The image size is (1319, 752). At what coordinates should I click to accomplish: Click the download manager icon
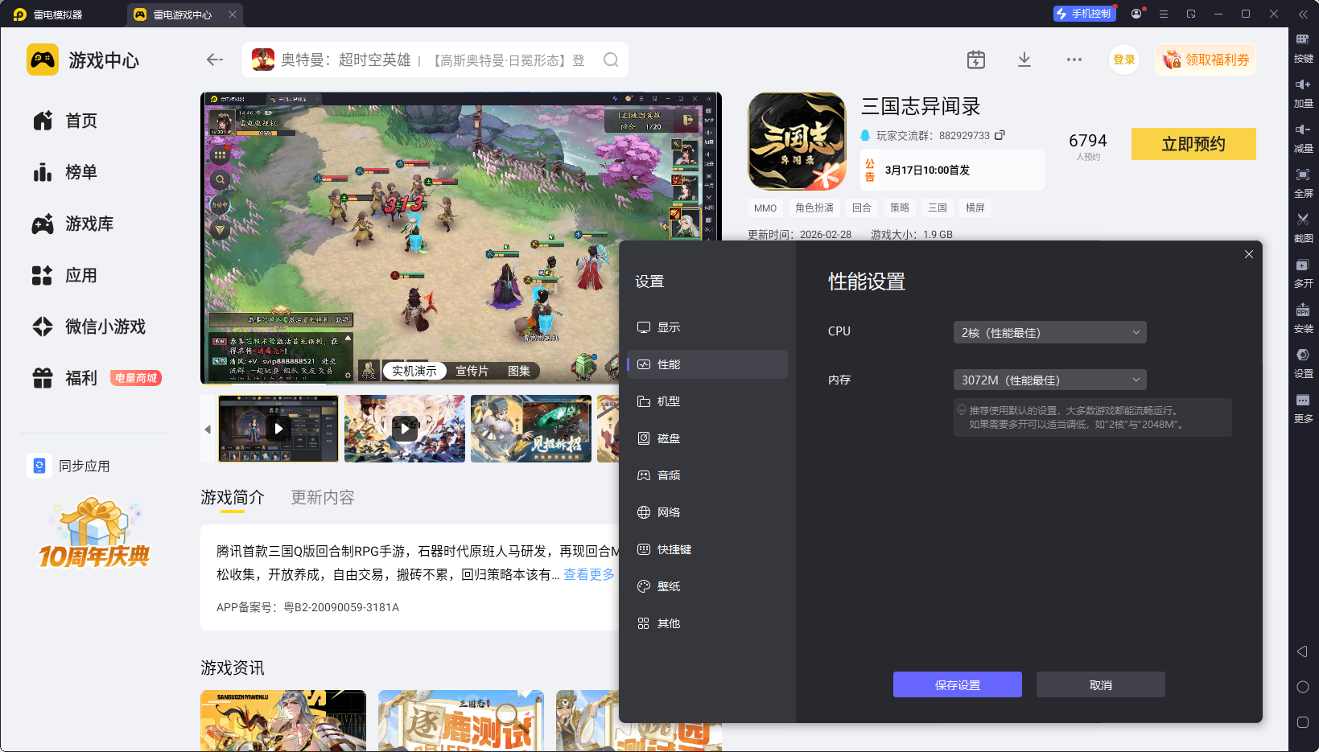pos(1024,60)
